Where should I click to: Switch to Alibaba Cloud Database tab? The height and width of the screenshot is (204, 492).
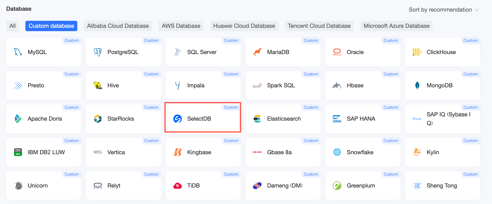(x=118, y=26)
